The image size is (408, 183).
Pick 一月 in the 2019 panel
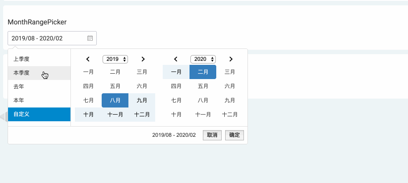[88, 72]
